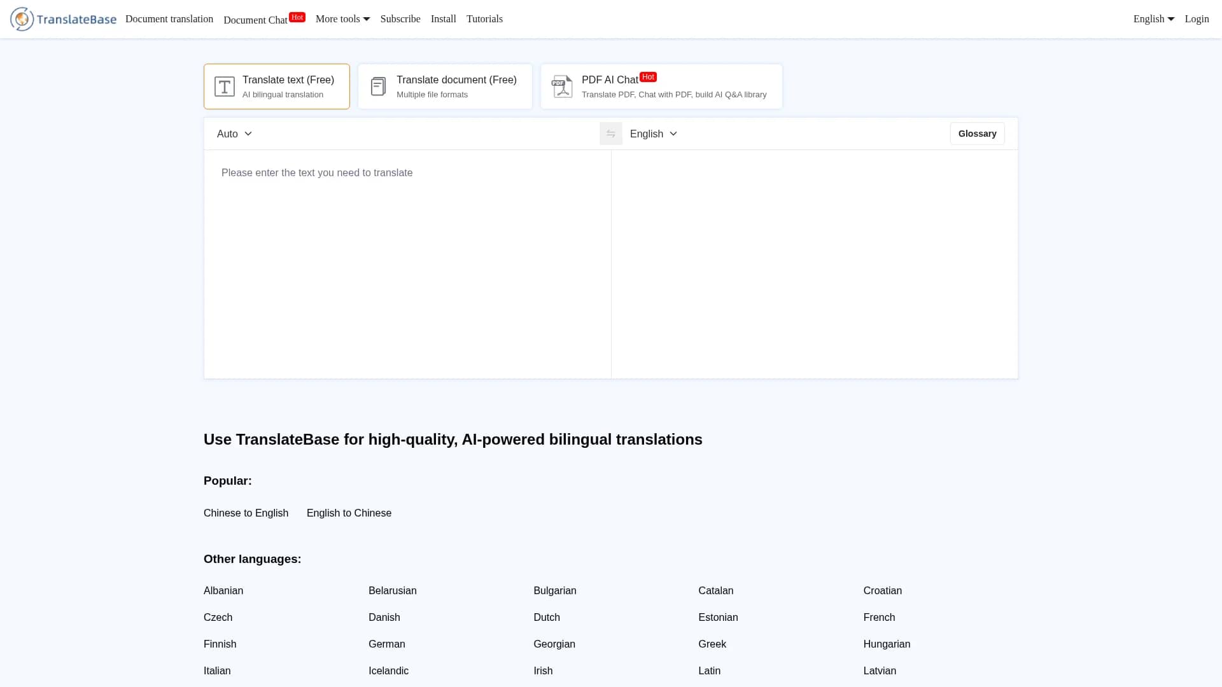
Task: Open Chinese to English link
Action: click(246, 513)
